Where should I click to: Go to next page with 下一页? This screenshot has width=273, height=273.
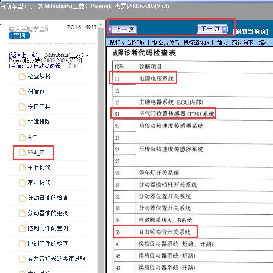(212, 29)
